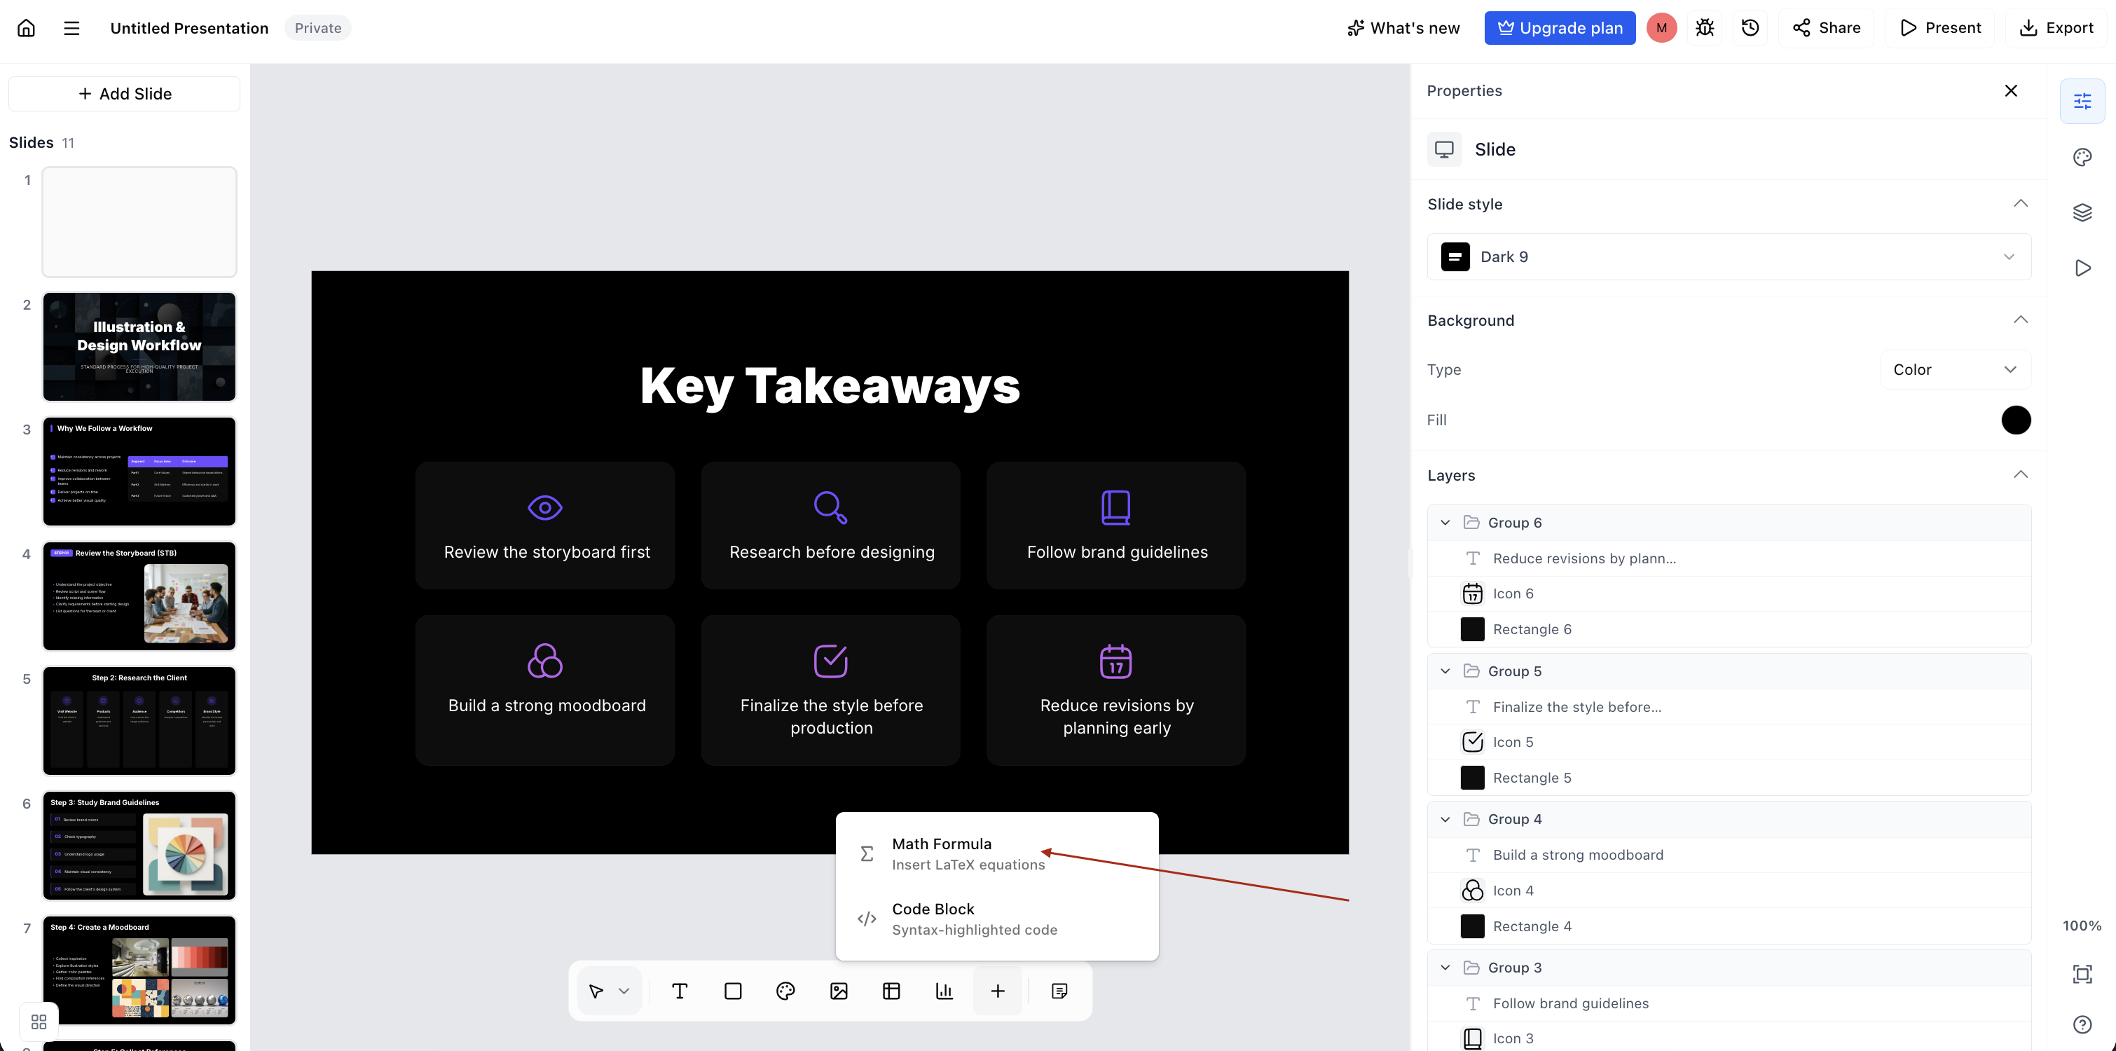The image size is (2116, 1051).
Task: Open the speaker notes icon
Action: (1059, 991)
